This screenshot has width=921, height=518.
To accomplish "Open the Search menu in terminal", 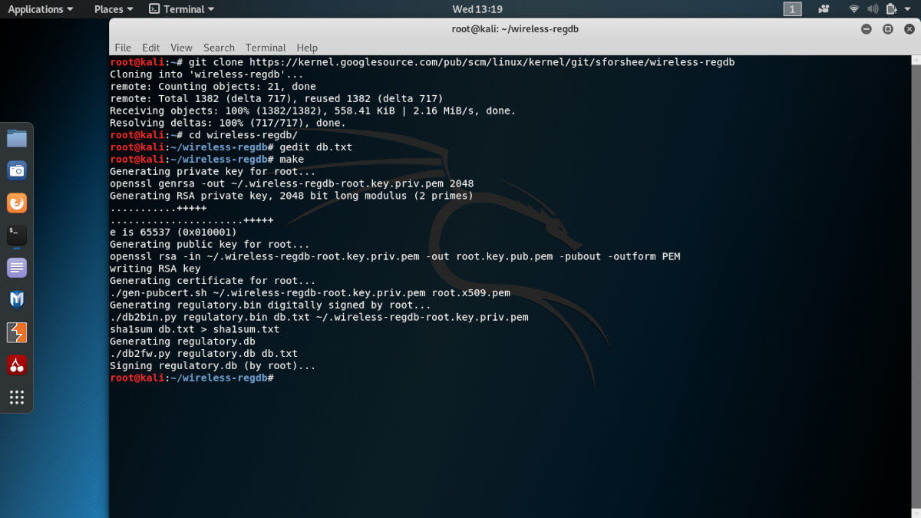I will pyautogui.click(x=219, y=48).
